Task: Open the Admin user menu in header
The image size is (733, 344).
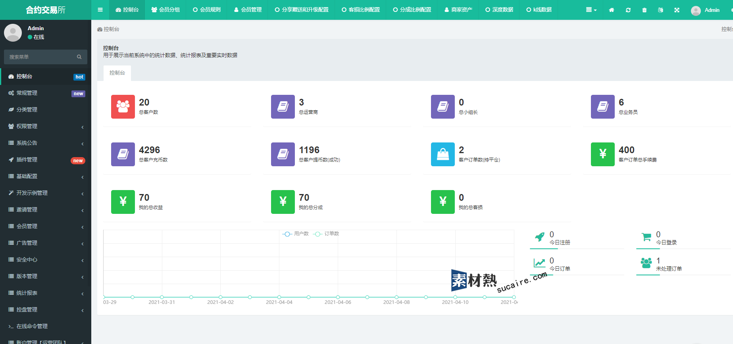Action: click(x=705, y=10)
